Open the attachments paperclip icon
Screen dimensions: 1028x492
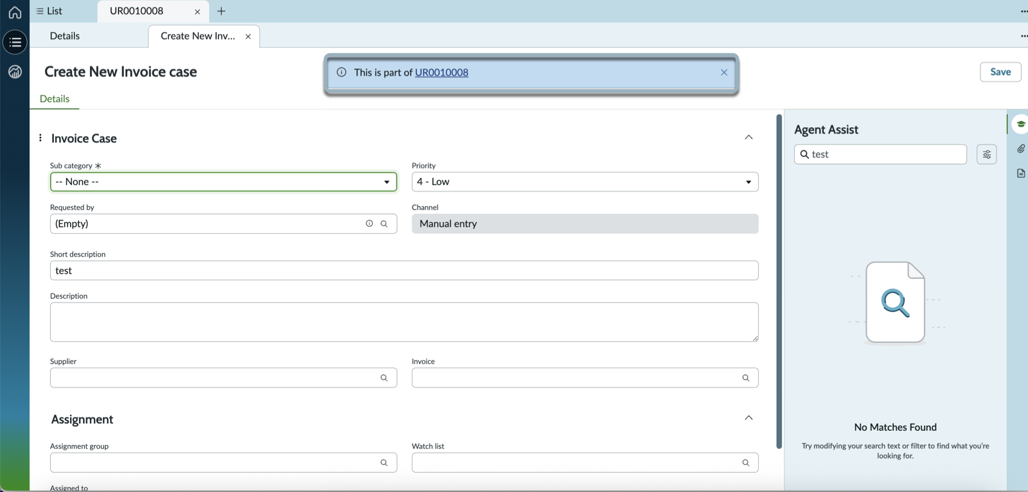point(1021,148)
